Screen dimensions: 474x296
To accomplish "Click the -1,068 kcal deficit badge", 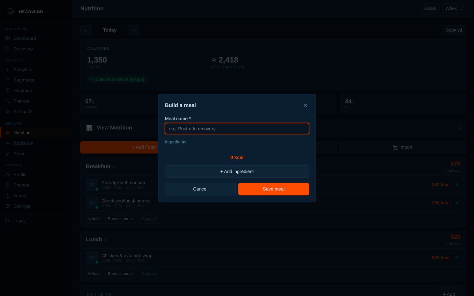I will pyautogui.click(x=117, y=79).
